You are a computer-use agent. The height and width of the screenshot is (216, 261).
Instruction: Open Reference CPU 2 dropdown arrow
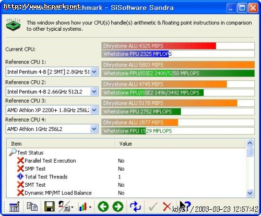click(x=94, y=91)
